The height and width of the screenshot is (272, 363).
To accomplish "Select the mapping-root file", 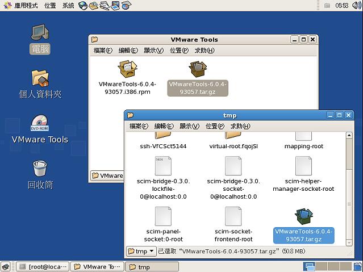I will pos(303,141).
